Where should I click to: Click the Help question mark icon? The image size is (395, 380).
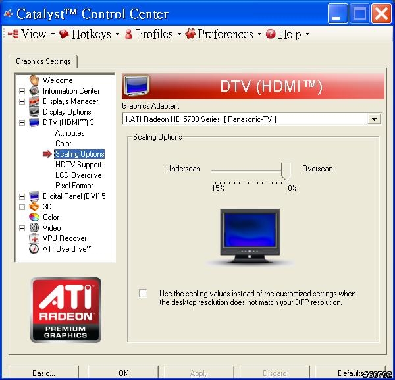pyautogui.click(x=271, y=34)
